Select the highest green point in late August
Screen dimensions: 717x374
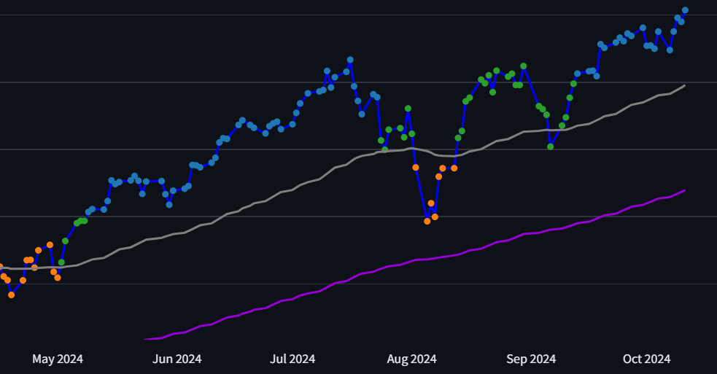coord(523,66)
